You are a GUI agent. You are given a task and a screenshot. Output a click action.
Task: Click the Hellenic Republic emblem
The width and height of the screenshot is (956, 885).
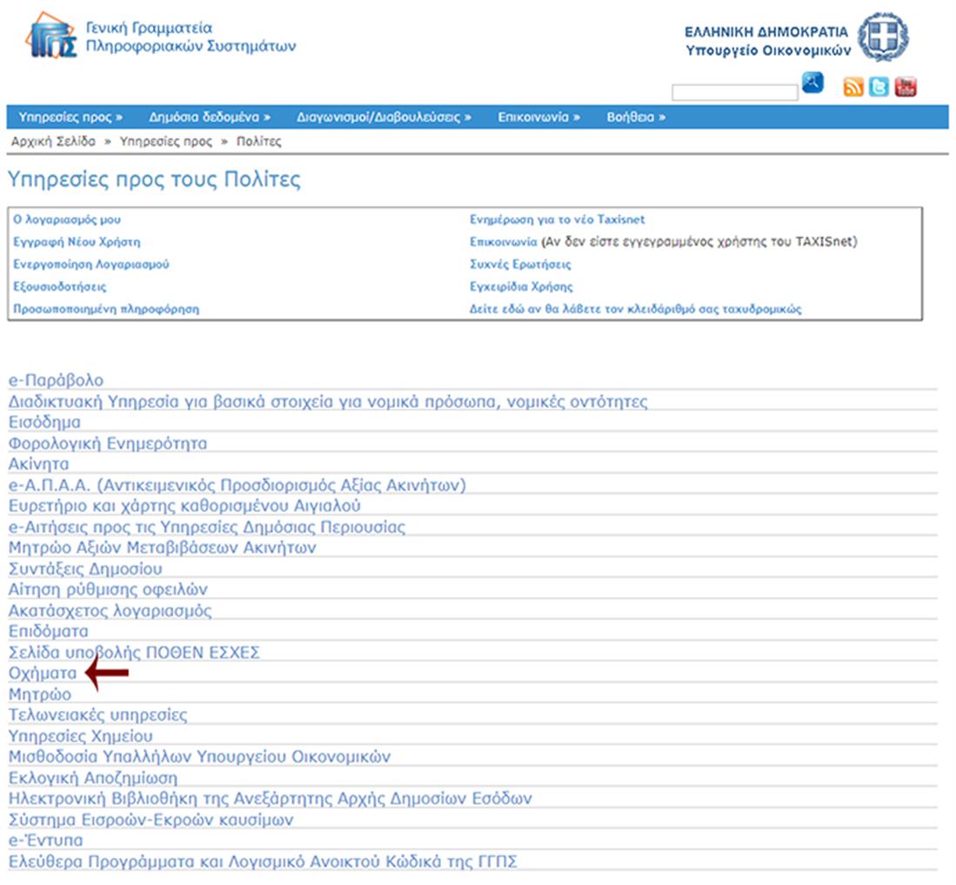pos(883,37)
